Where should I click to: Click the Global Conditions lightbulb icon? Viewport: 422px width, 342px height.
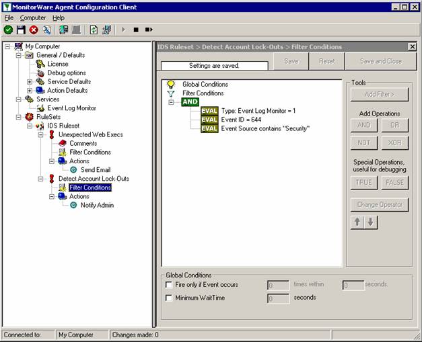coord(171,85)
